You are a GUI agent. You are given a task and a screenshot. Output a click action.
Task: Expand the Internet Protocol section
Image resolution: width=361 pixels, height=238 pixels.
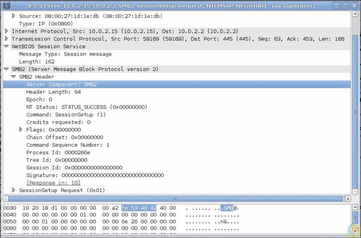coord(6,31)
